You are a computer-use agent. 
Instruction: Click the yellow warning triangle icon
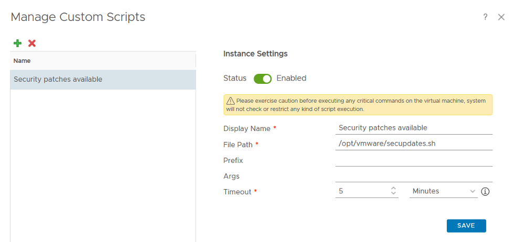(x=230, y=101)
